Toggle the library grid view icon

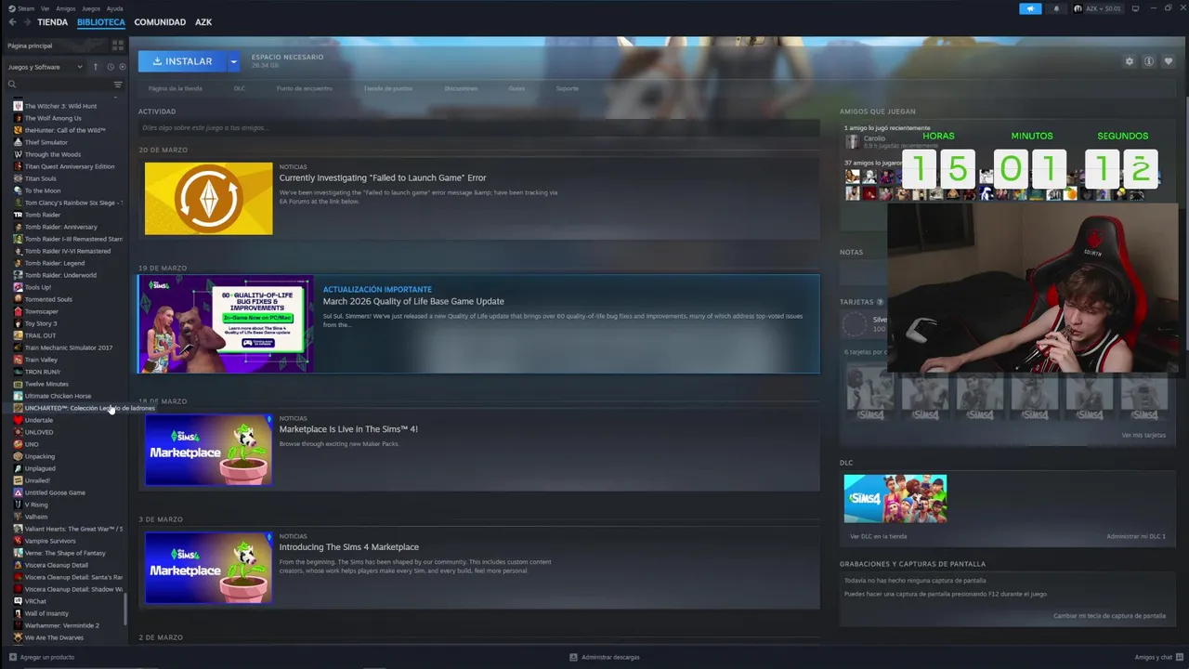[118, 45]
